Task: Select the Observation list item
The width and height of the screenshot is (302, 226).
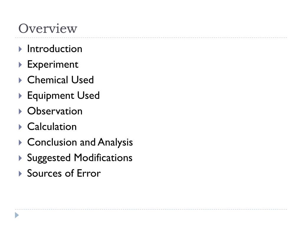Action: click(x=55, y=111)
